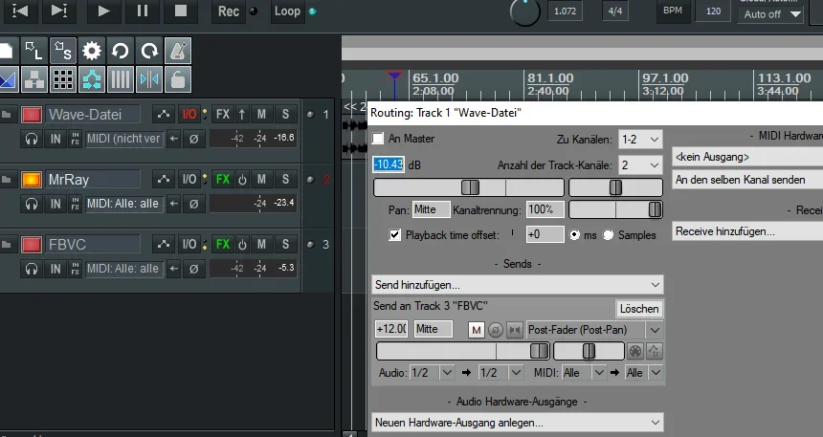Open Anzahl der Track-Kanäle dropdown

tap(640, 165)
